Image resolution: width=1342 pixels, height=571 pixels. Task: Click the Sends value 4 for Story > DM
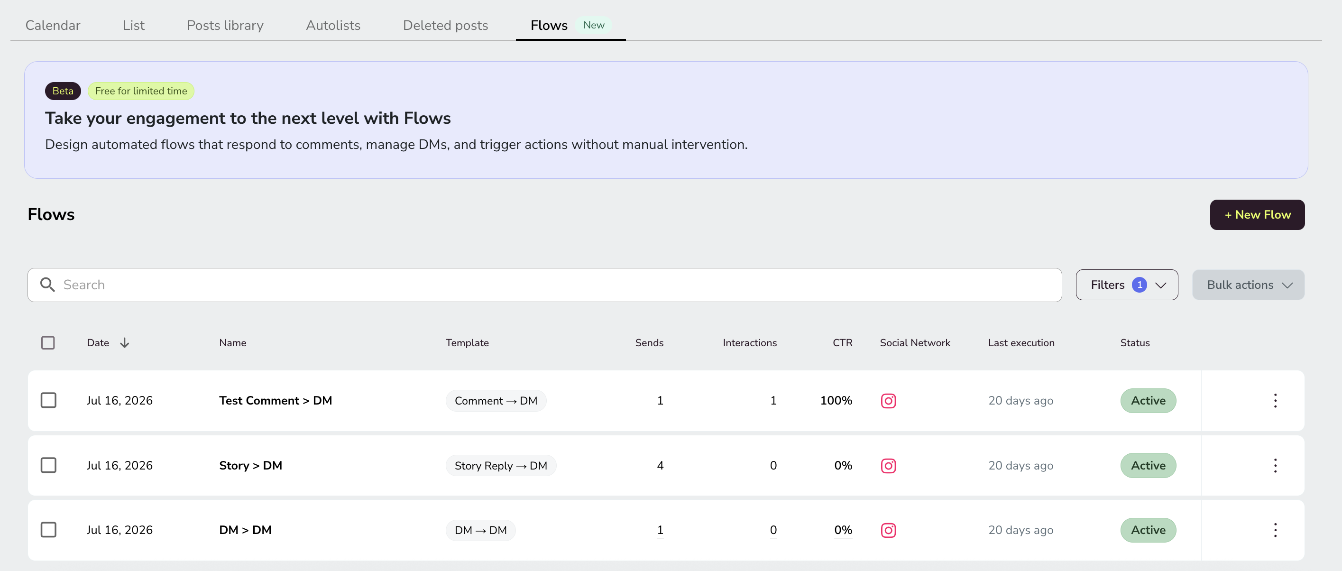click(660, 465)
